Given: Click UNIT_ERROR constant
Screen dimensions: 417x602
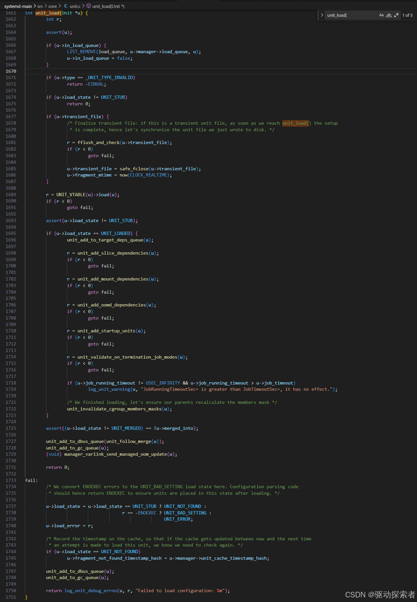Looking at the screenshot, I should coord(177,519).
